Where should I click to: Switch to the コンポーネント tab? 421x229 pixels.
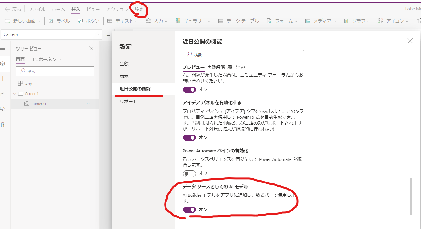pos(45,59)
